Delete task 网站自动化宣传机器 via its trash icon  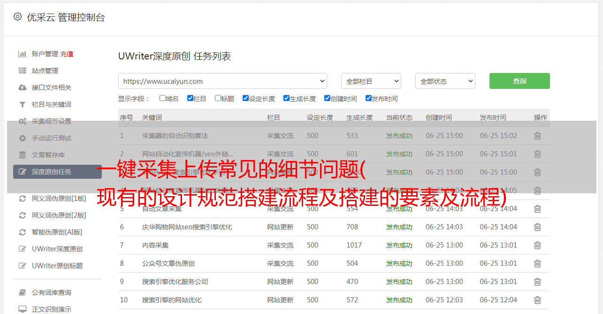[x=538, y=154]
